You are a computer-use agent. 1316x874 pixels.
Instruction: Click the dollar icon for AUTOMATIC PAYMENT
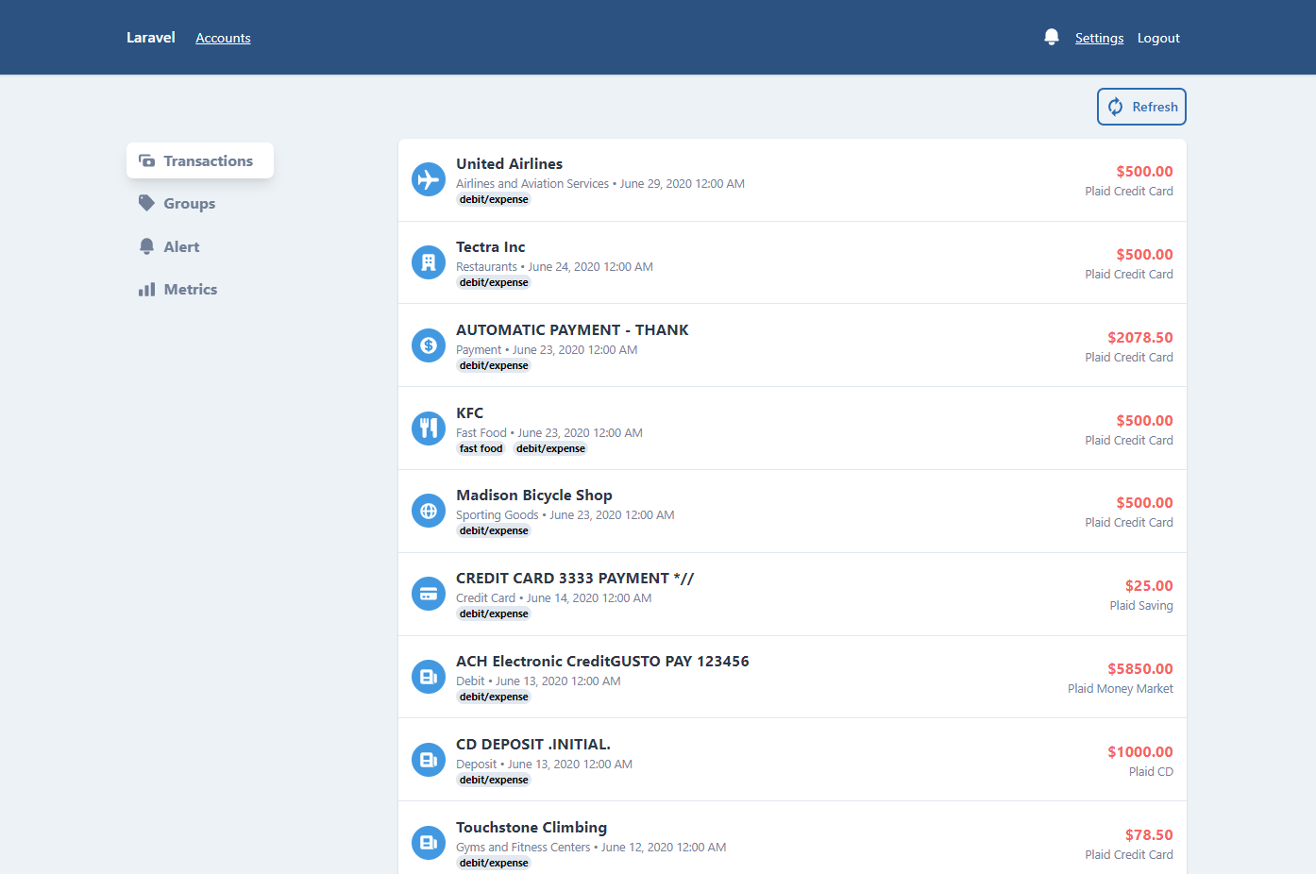click(x=429, y=345)
